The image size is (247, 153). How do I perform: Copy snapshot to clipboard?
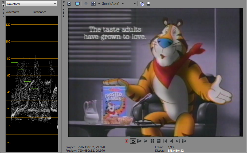(142, 4)
